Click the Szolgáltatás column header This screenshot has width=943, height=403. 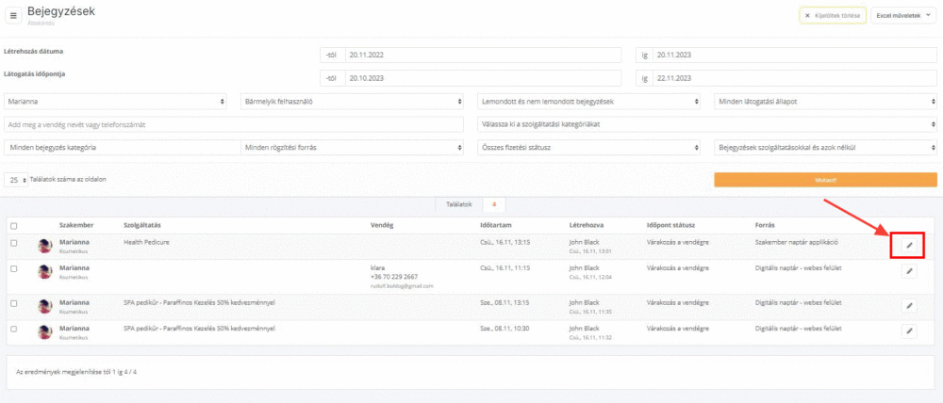(142, 225)
